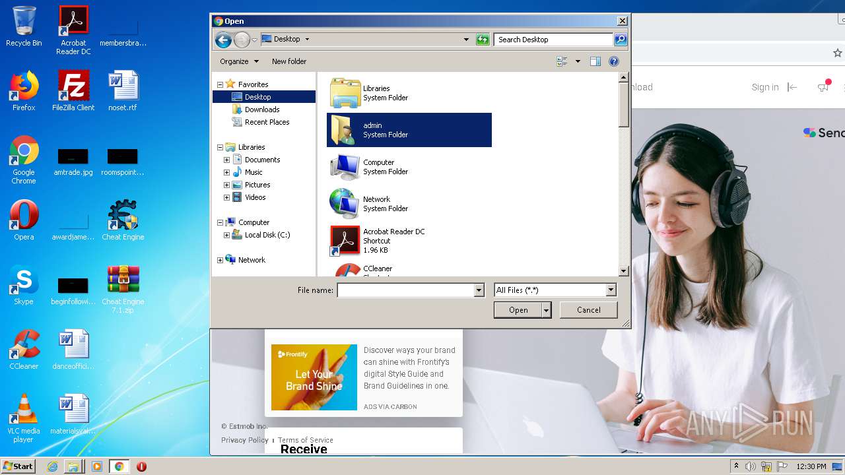Select Computer in navigation tree
The image size is (845, 475).
pos(253,222)
